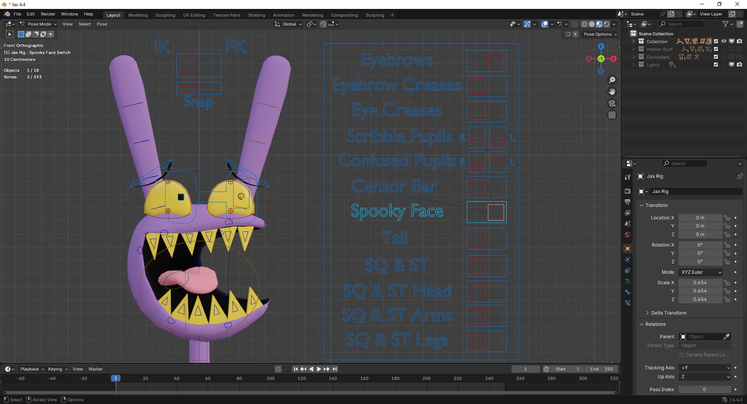Image resolution: width=747 pixels, height=404 pixels.
Task: Toggle viewport gizmos display
Action: click(x=527, y=24)
